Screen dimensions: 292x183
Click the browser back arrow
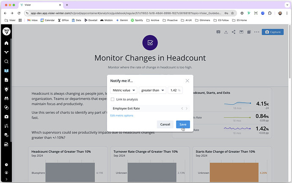tap(5, 13)
